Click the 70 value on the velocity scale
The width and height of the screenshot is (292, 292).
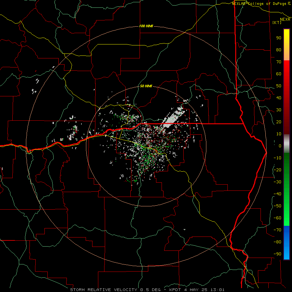279,62
